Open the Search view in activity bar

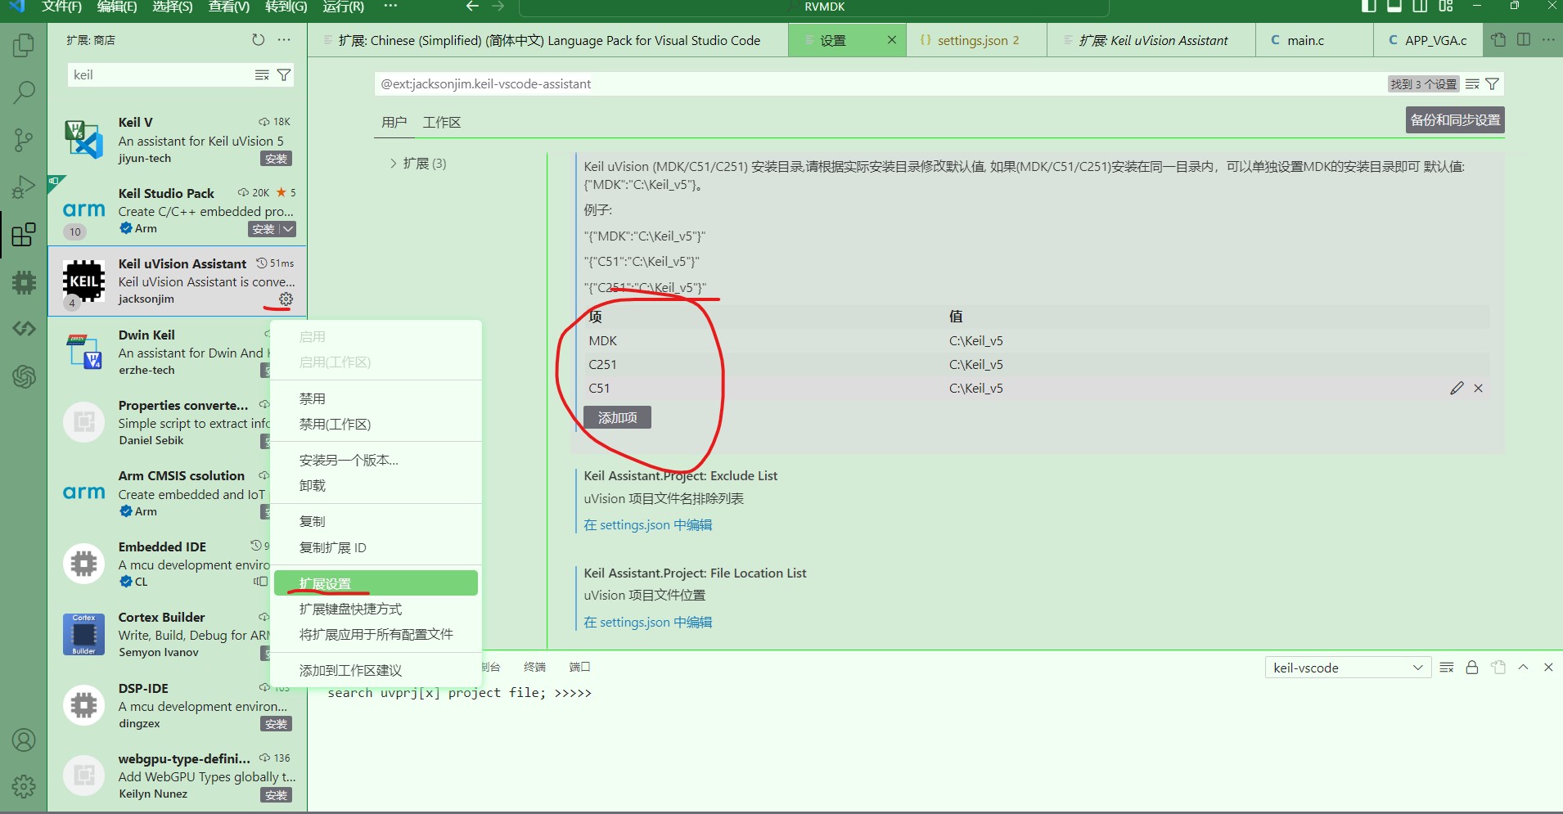click(x=24, y=92)
